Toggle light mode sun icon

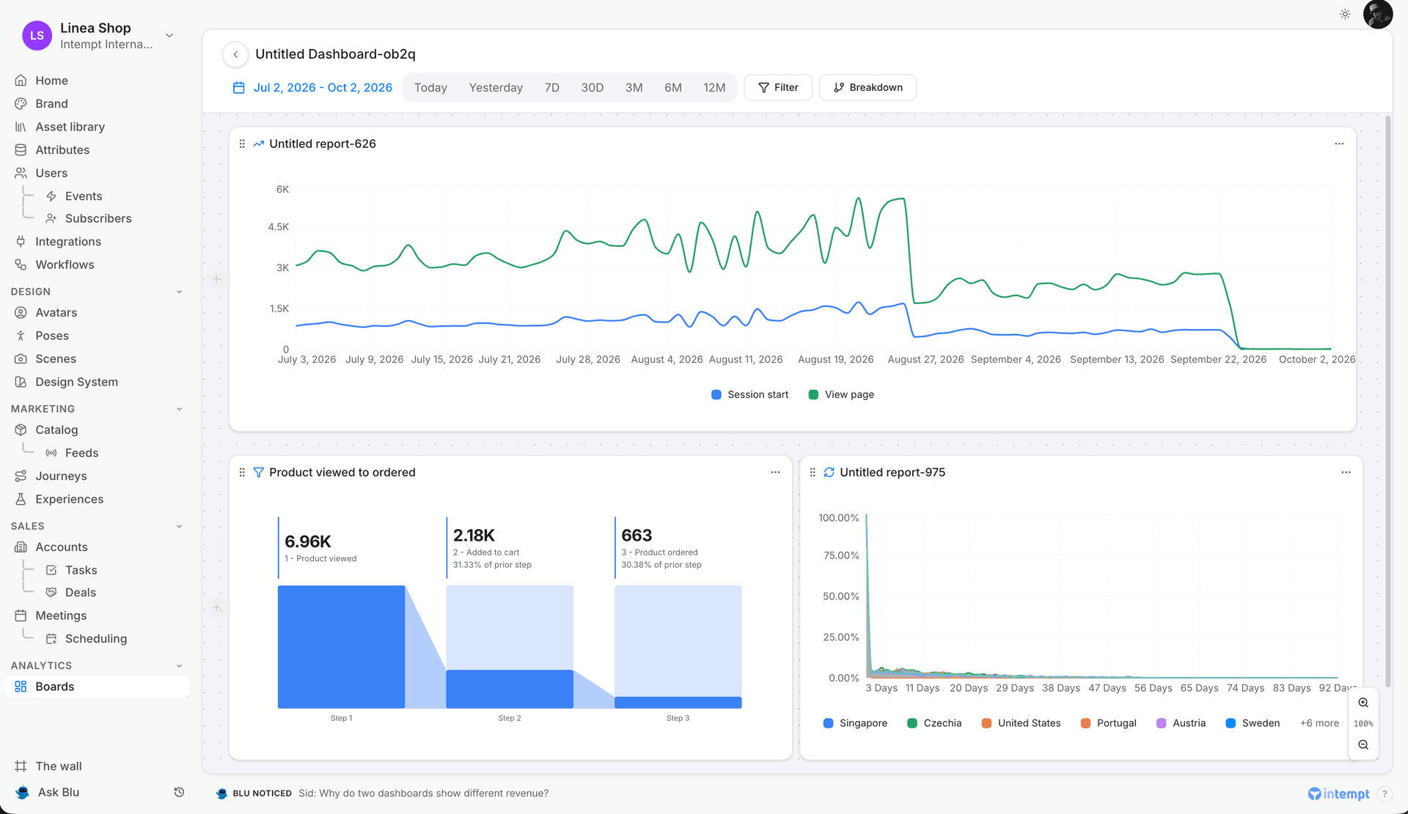(1345, 14)
